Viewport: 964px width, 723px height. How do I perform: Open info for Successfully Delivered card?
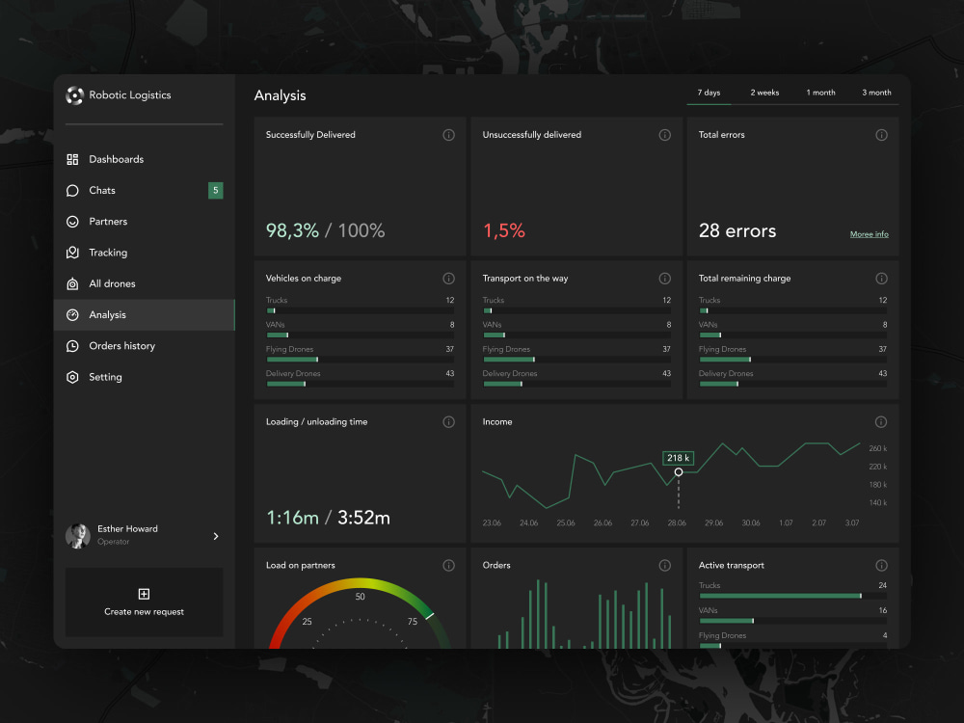pos(449,135)
